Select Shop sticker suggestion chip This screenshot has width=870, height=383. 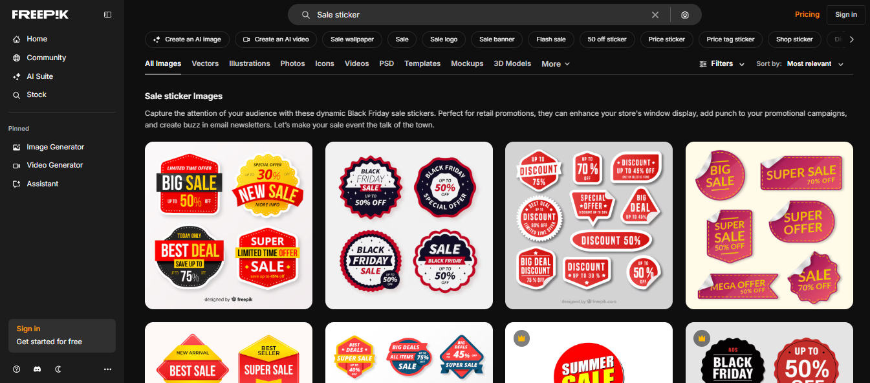click(x=794, y=39)
